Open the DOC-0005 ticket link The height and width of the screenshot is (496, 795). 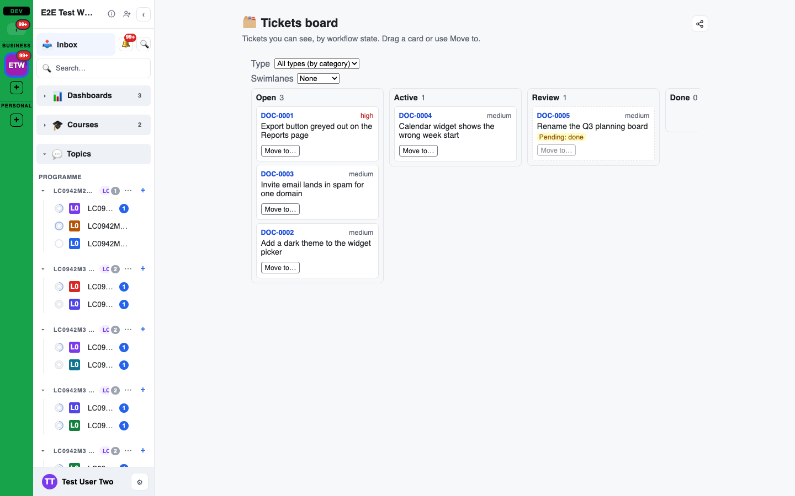553,116
